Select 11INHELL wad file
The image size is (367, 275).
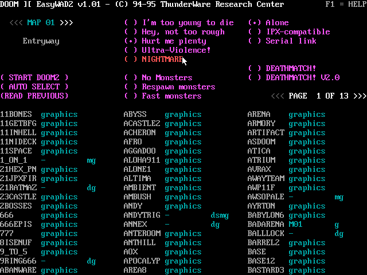point(18,132)
